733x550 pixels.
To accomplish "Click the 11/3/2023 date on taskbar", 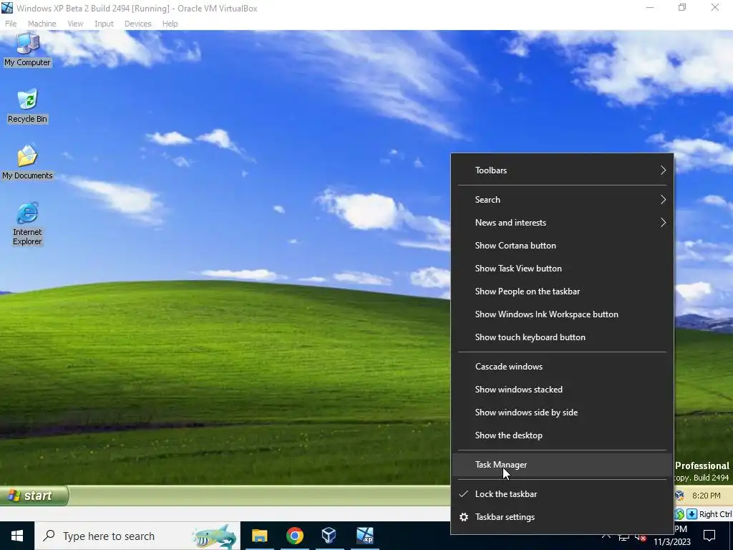I will click(671, 542).
